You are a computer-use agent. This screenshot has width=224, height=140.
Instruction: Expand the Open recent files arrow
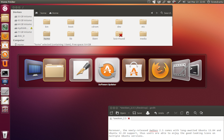(x=129, y=113)
